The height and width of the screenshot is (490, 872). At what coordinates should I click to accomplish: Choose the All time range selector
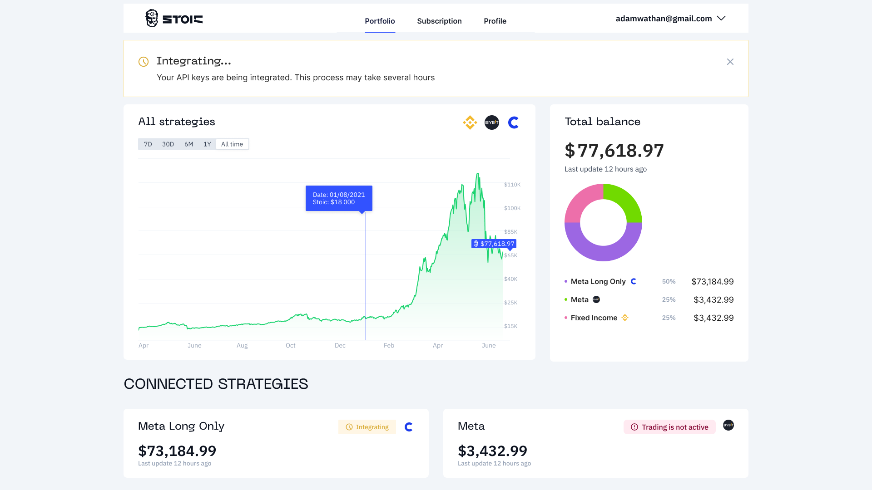click(232, 144)
